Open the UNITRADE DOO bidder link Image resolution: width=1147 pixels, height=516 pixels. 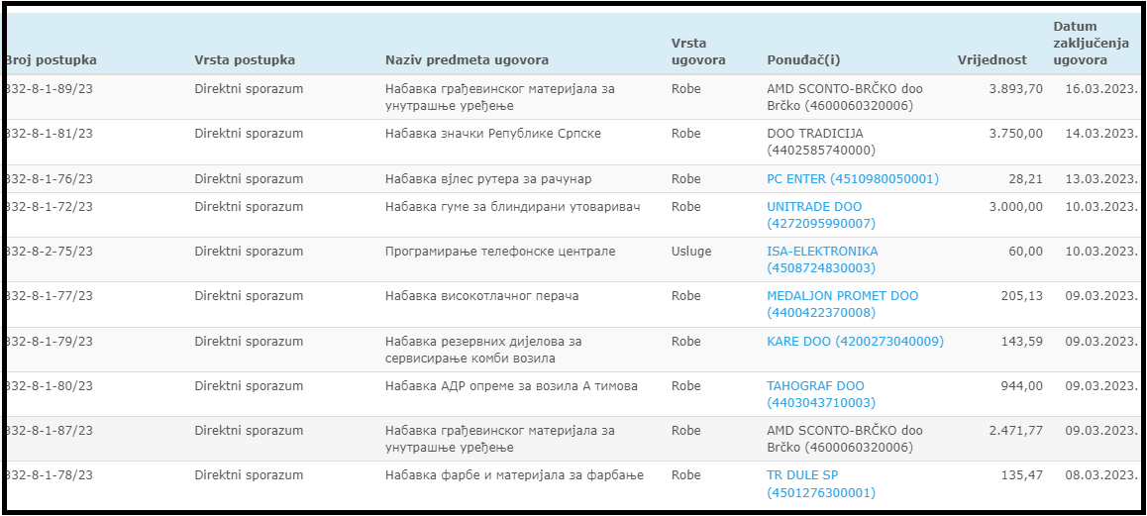[821, 215]
